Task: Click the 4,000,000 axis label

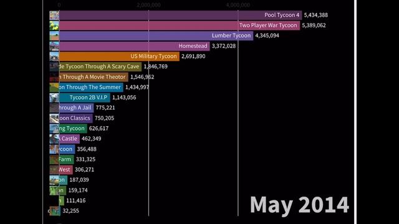Action: (x=238, y=5)
